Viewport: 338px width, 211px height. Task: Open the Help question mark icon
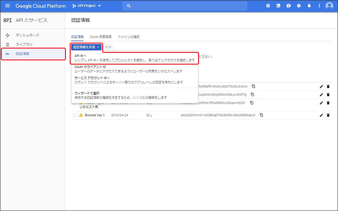[299, 6]
